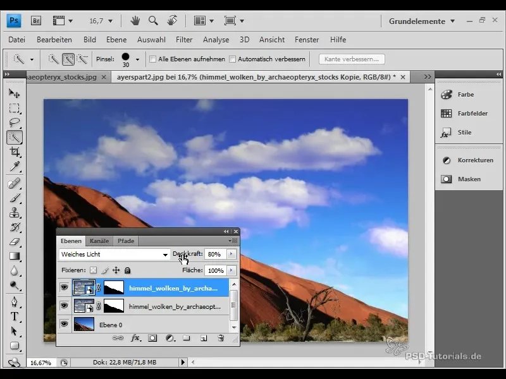Choose Add to selection brush mode

(x=68, y=59)
